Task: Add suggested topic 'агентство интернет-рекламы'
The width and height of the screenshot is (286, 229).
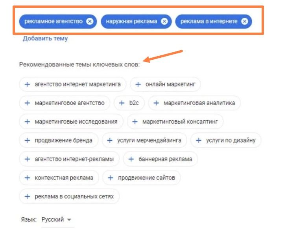Action: tap(69, 159)
